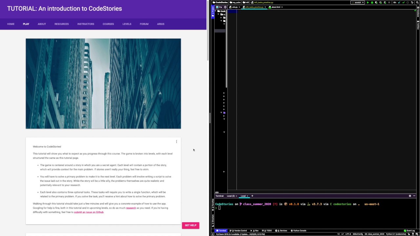The width and height of the screenshot is (420, 236).
Task: Click the Stop square icon in PyCharm toolbar
Action: (389, 2)
